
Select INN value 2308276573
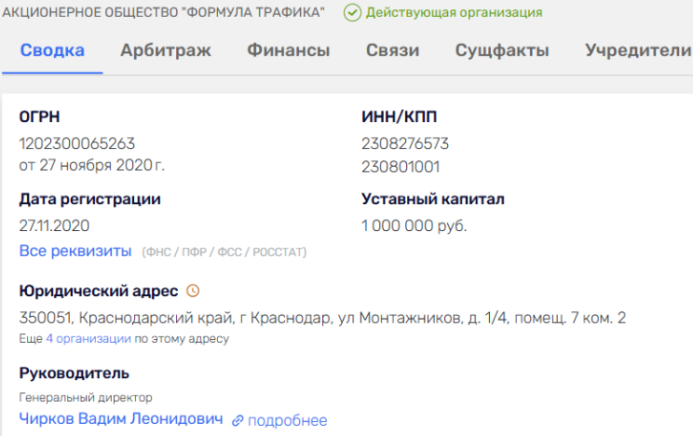pos(405,143)
